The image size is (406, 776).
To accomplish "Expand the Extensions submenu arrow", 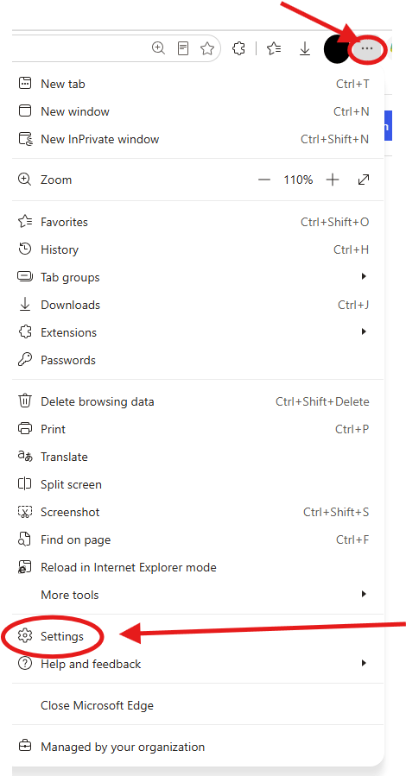I will (364, 331).
